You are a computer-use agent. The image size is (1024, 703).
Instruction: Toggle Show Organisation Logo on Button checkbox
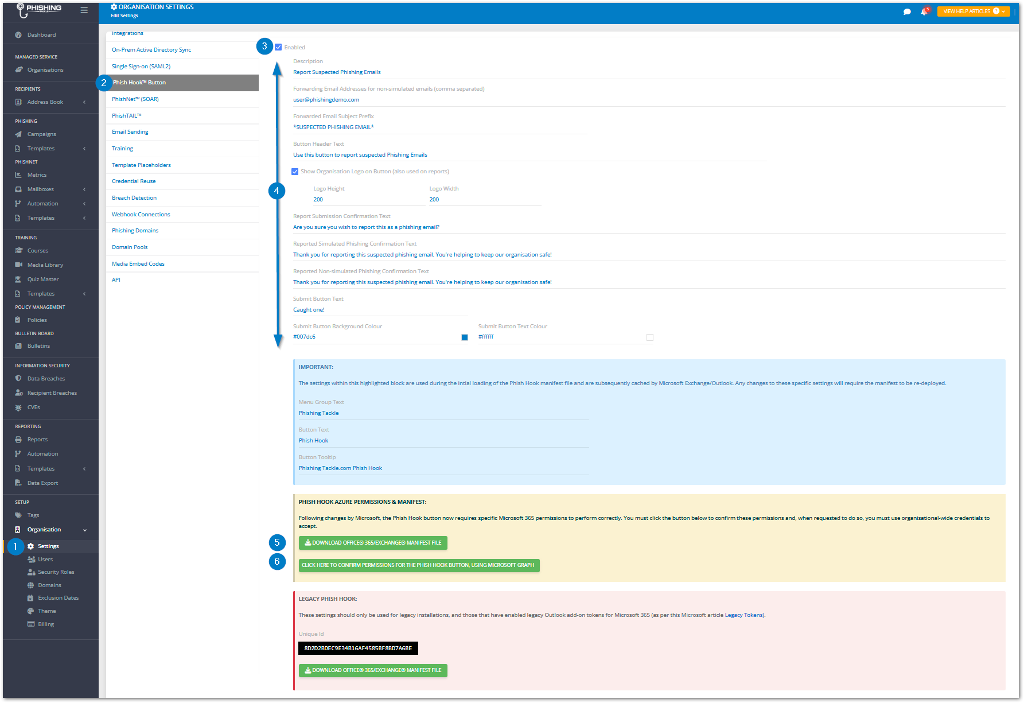click(x=295, y=172)
